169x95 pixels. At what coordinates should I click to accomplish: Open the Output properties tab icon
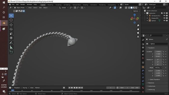[x=143, y=48]
